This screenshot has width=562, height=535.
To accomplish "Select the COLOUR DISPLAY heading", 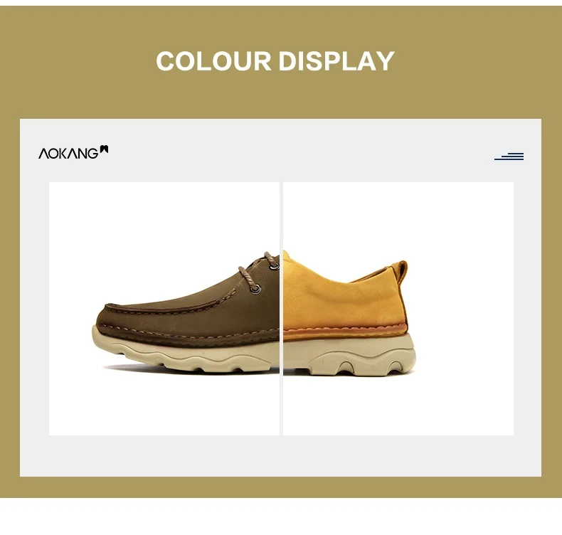I will point(275,61).
